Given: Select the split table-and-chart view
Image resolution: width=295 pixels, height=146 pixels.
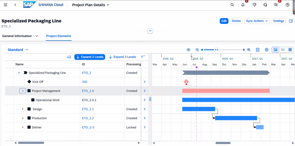Looking at the screenshot, I should [x=276, y=50].
